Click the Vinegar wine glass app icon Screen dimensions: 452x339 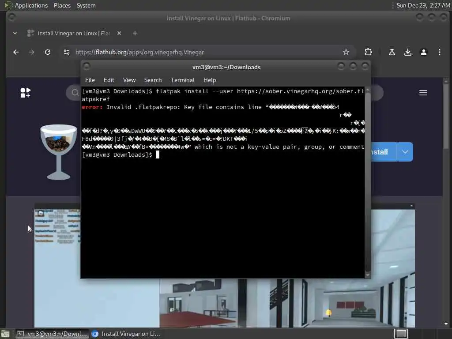click(x=59, y=152)
